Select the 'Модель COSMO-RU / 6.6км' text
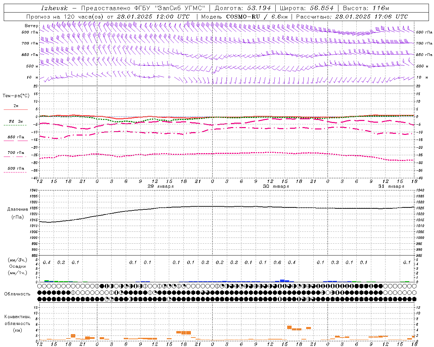The width and height of the screenshot is (434, 347). pos(244,17)
